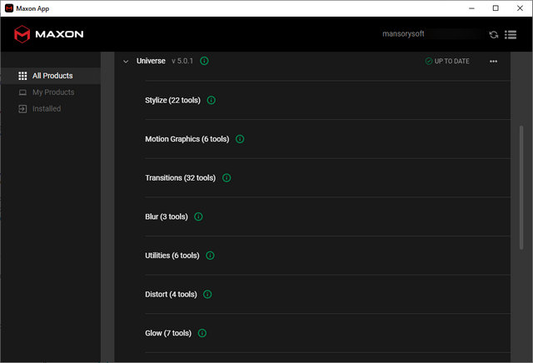533x363 pixels.
Task: Click the Maxon logo in header
Action: coord(49,34)
